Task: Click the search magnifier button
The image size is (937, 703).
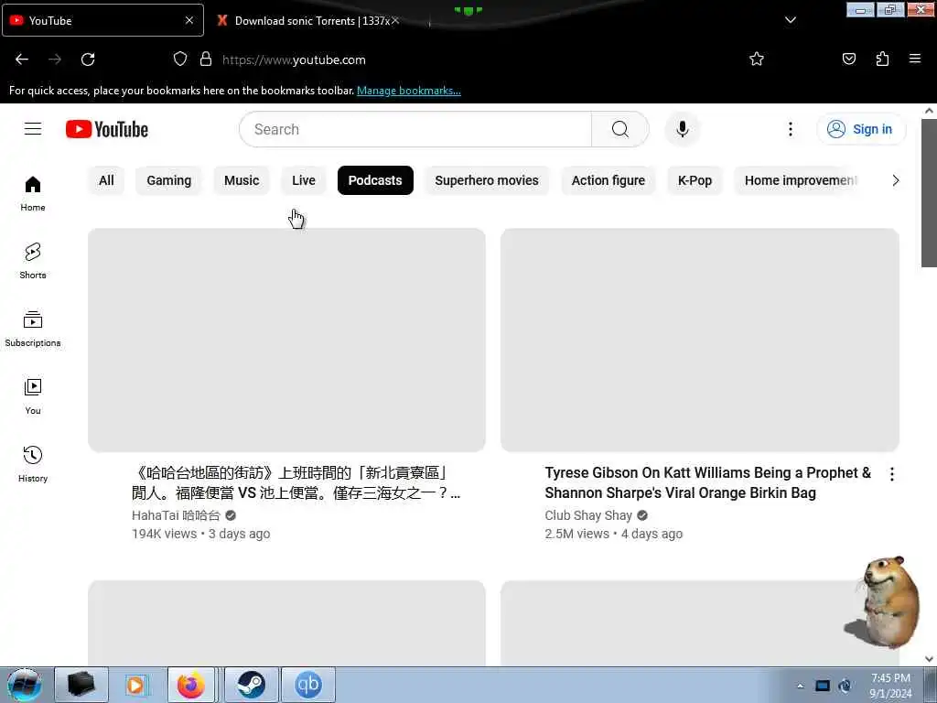Action: coord(620,129)
